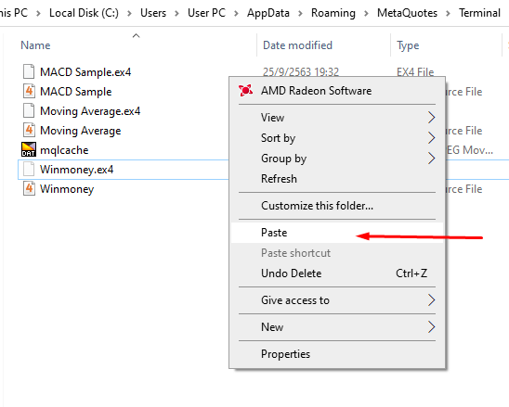Sort by Date modified column header

(x=297, y=45)
